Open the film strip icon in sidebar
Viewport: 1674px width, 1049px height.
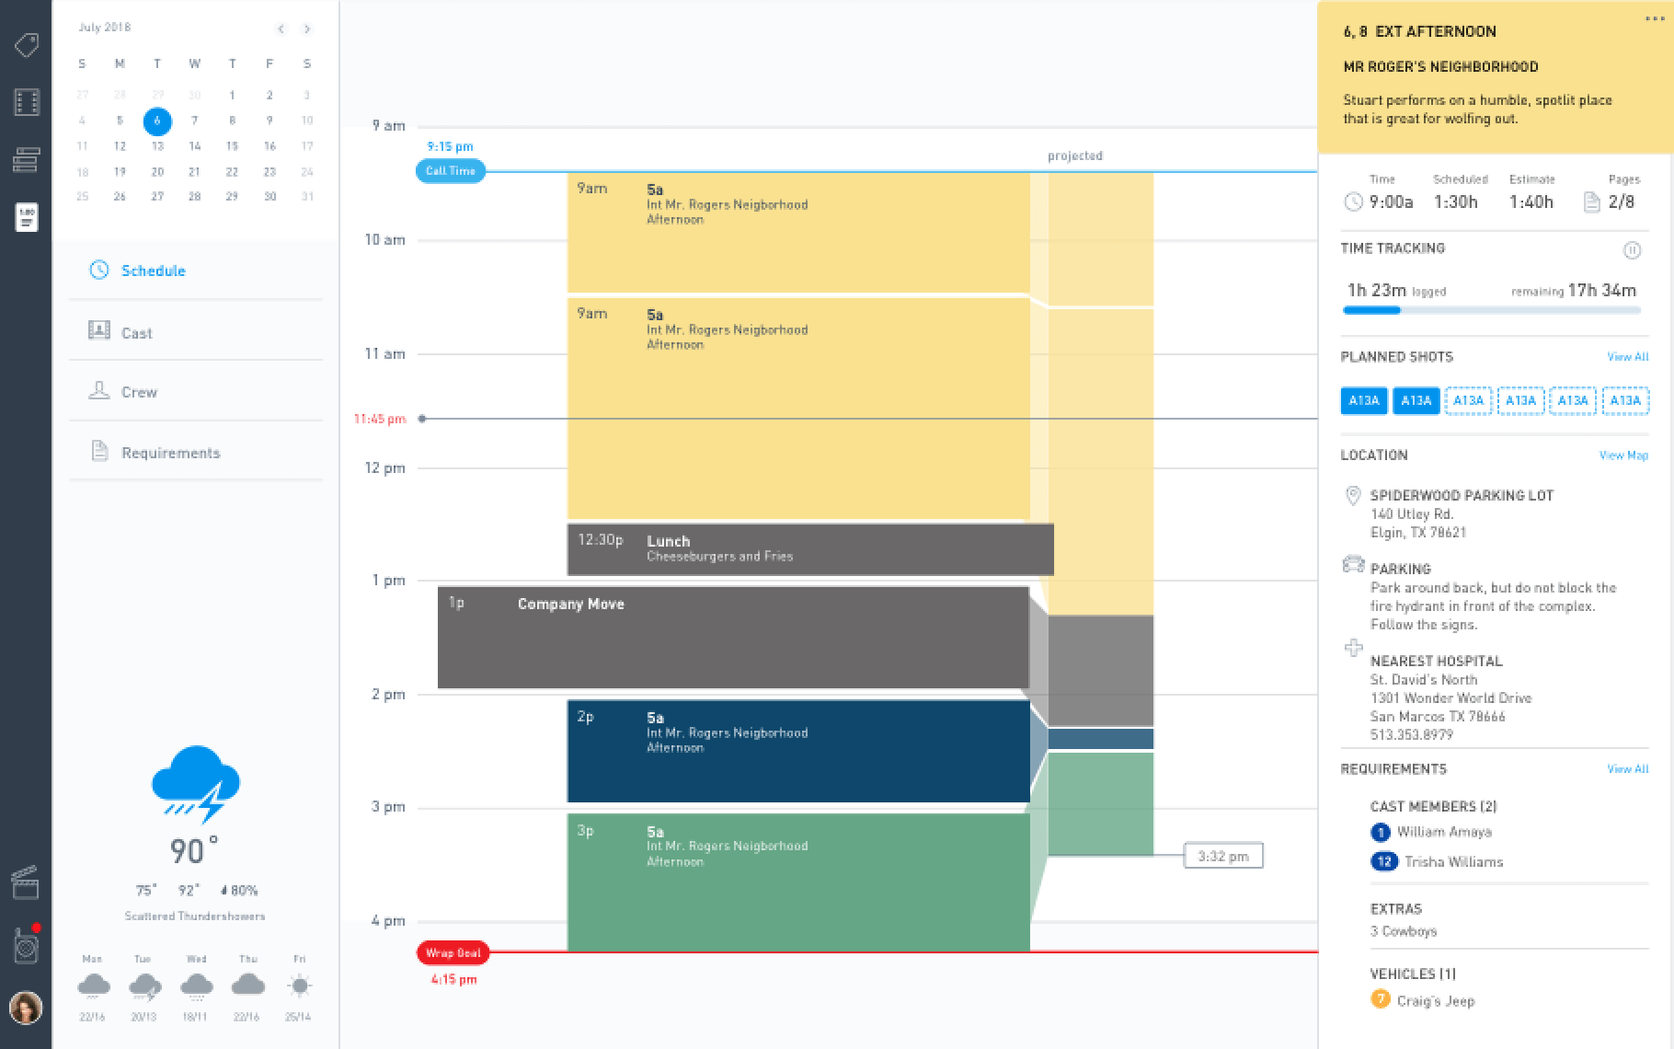pyautogui.click(x=27, y=102)
